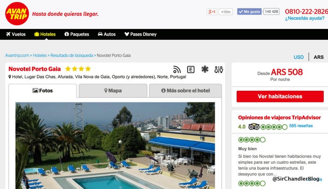
Task: Click the pin icon in the Mapa tab
Action: tap(106, 90)
